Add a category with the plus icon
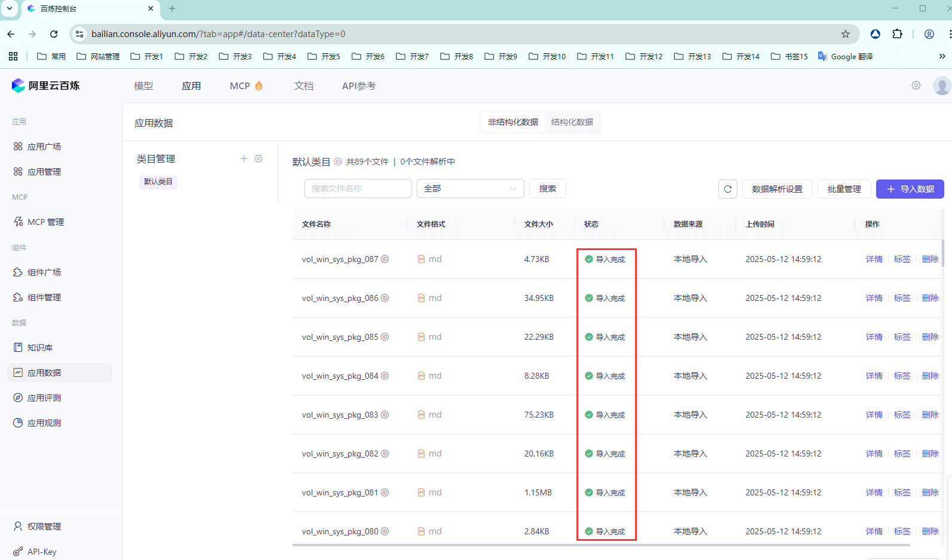The height and width of the screenshot is (560, 952). pyautogui.click(x=244, y=159)
